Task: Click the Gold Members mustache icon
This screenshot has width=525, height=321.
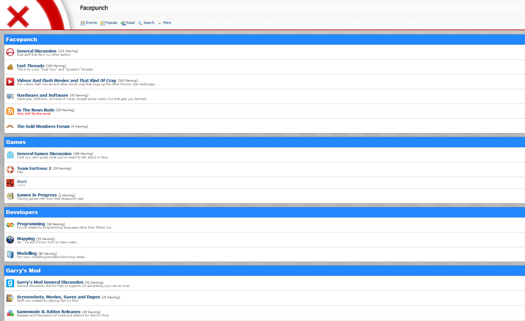Action: (x=10, y=126)
